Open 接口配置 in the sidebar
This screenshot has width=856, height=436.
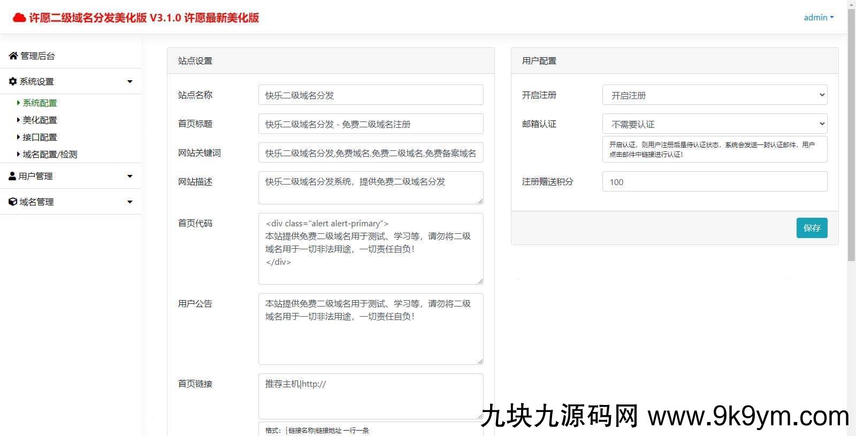(40, 137)
